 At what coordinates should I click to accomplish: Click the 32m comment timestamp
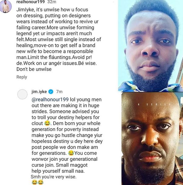coord(52,2)
